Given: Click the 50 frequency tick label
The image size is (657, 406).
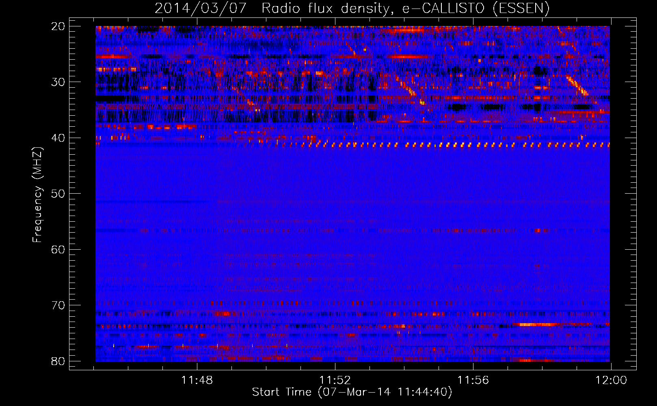Looking at the screenshot, I should (58, 194).
